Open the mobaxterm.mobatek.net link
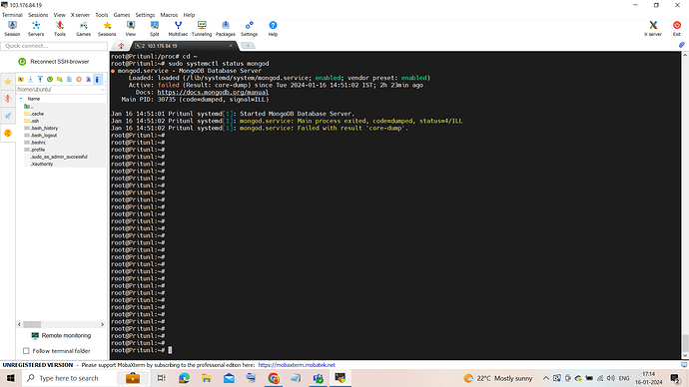Screen dimensions: 689x387 coord(297,365)
